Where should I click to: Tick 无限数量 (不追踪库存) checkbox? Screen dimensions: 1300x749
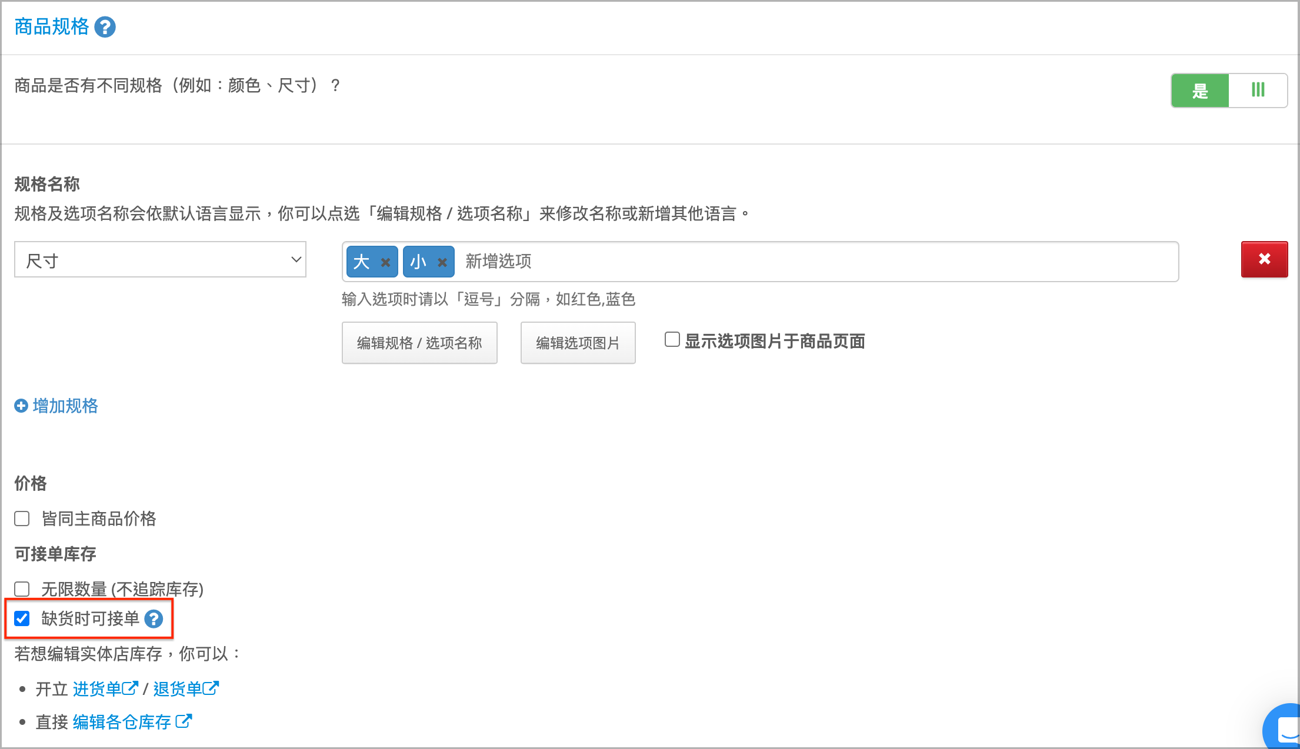(x=22, y=589)
